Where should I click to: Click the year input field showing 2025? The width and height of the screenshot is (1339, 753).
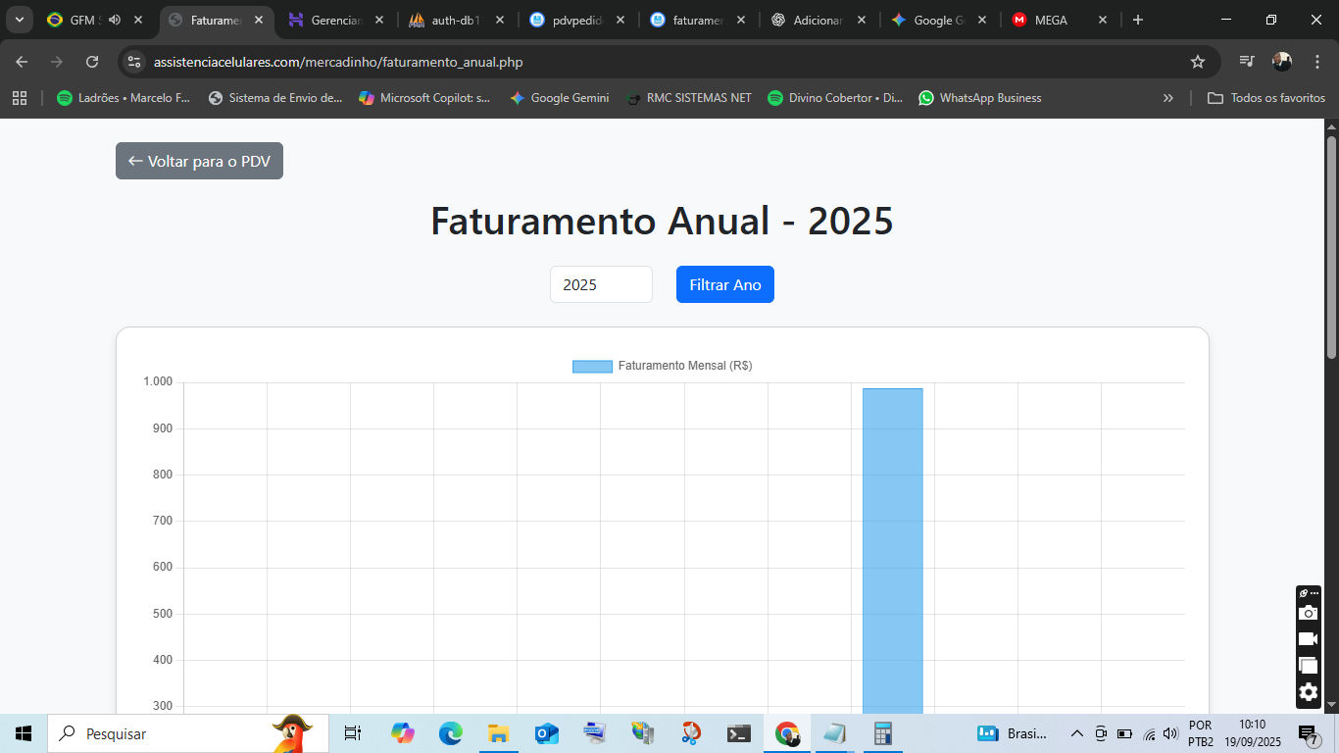point(601,284)
